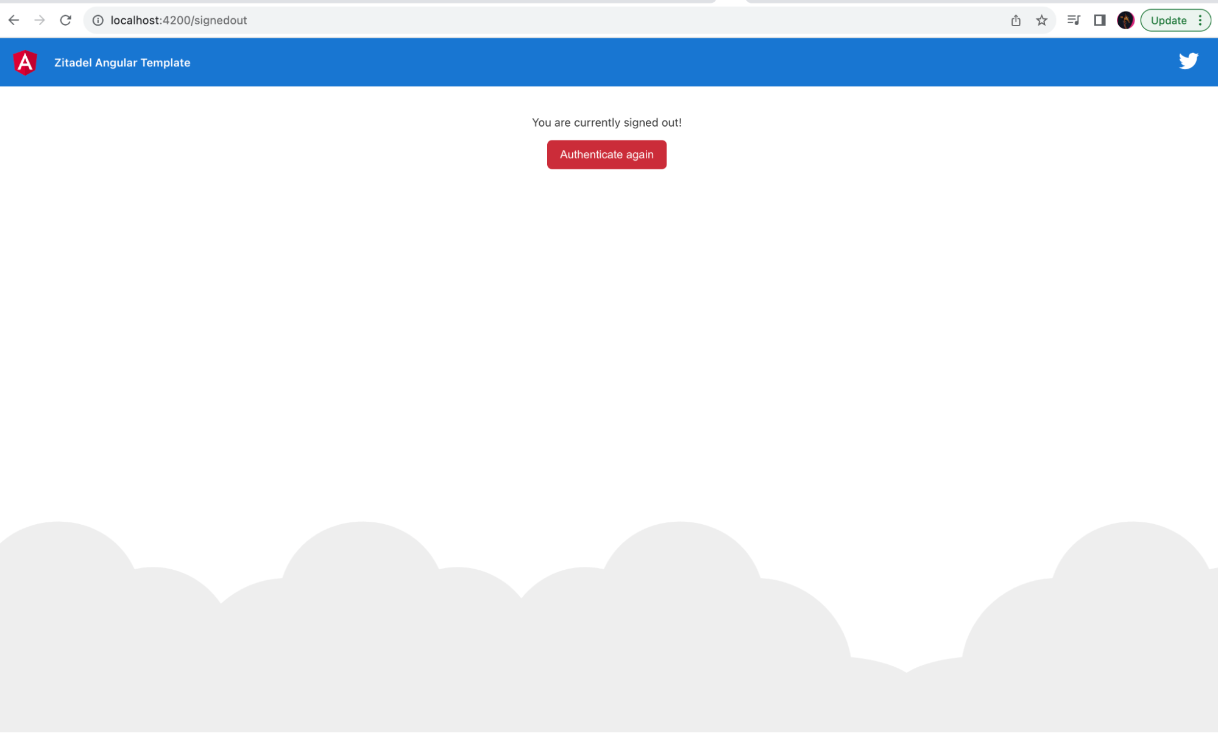Reload the signedout page
This screenshot has height=733, width=1218.
66,20
